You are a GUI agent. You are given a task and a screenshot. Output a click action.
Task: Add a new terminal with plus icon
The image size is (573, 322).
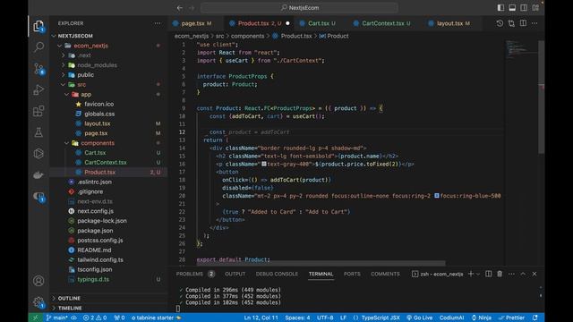(x=470, y=274)
